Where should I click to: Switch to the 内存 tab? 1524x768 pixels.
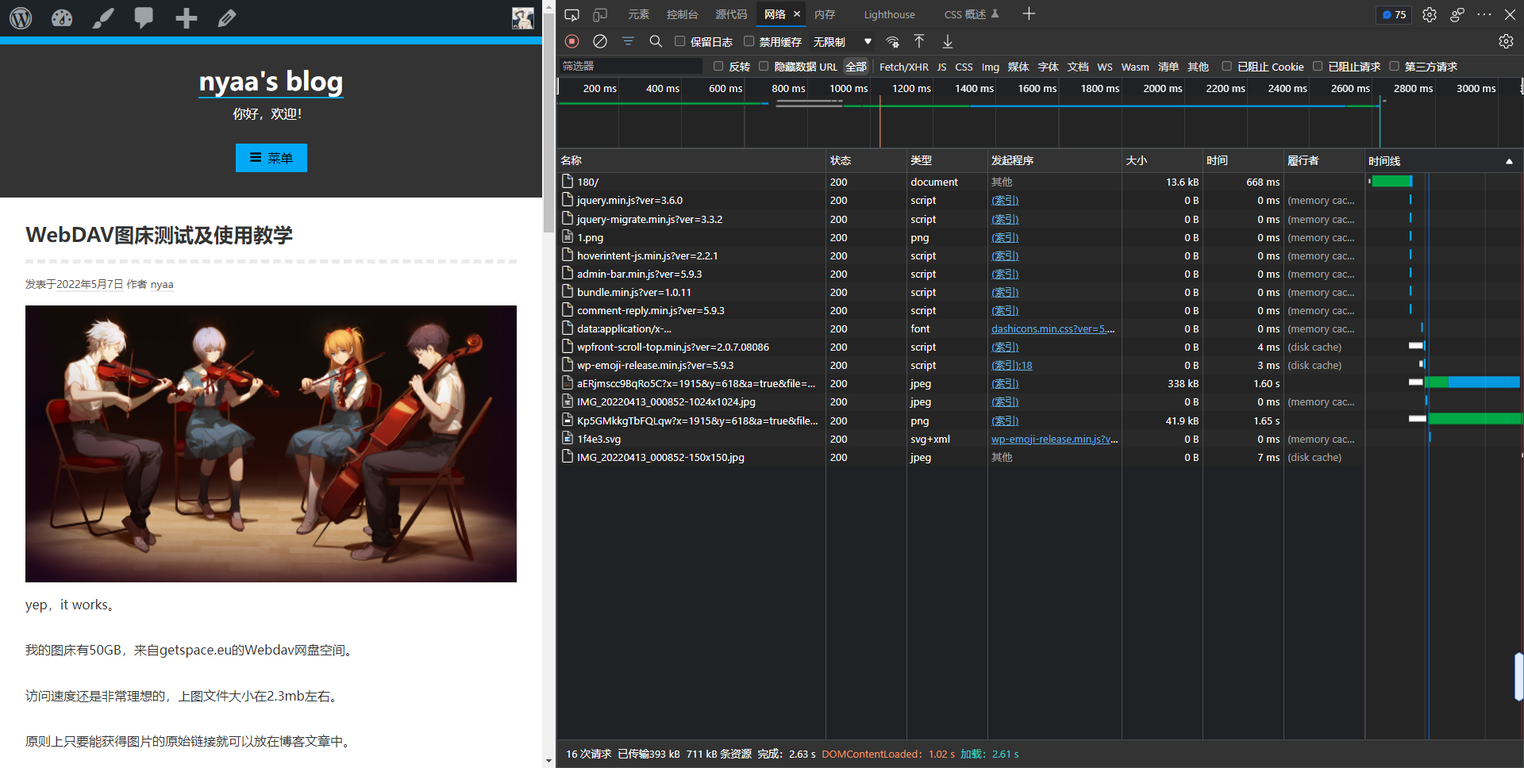pyautogui.click(x=825, y=14)
